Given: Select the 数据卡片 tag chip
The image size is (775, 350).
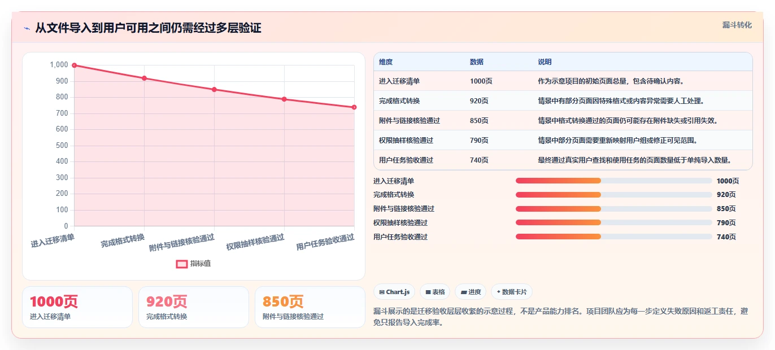Looking at the screenshot, I should (511, 292).
